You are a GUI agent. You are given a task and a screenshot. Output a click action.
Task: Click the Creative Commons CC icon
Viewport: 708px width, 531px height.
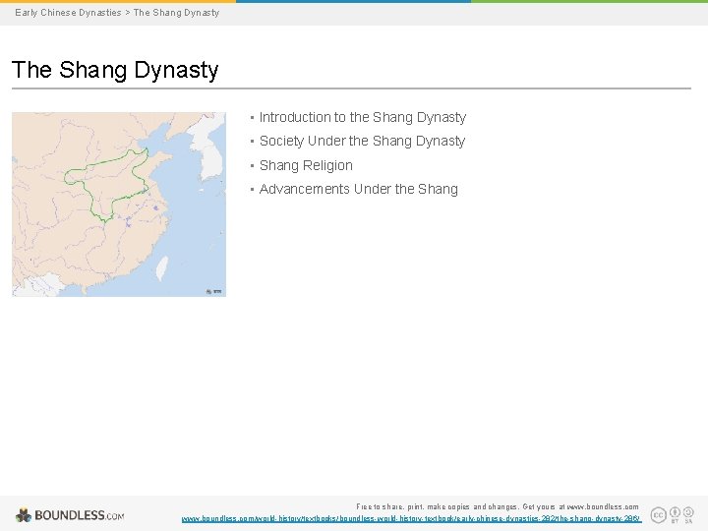coord(658,515)
